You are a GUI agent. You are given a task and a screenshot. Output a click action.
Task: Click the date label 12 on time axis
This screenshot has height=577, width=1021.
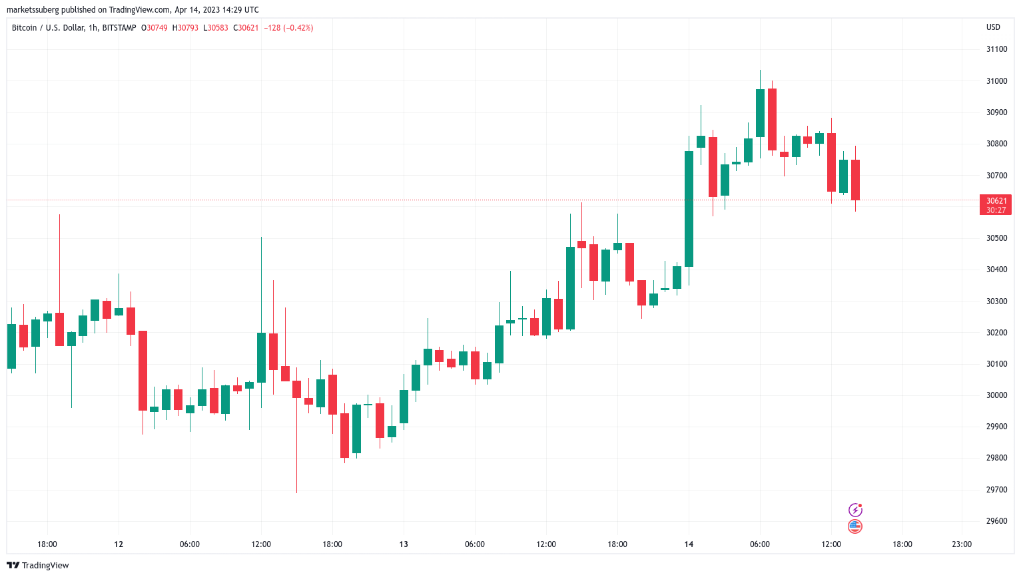coord(119,544)
